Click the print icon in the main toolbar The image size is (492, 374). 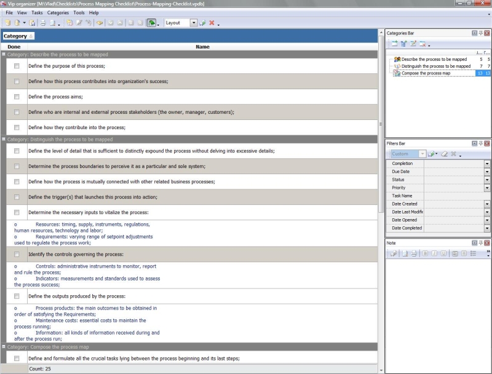click(x=43, y=23)
